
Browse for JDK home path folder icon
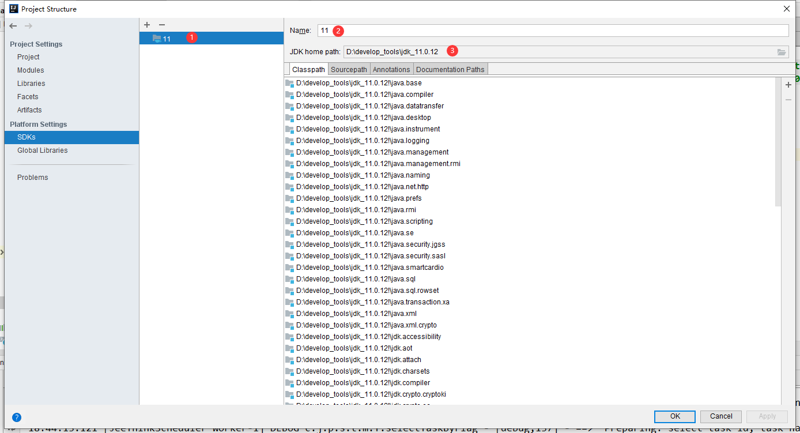click(x=782, y=52)
